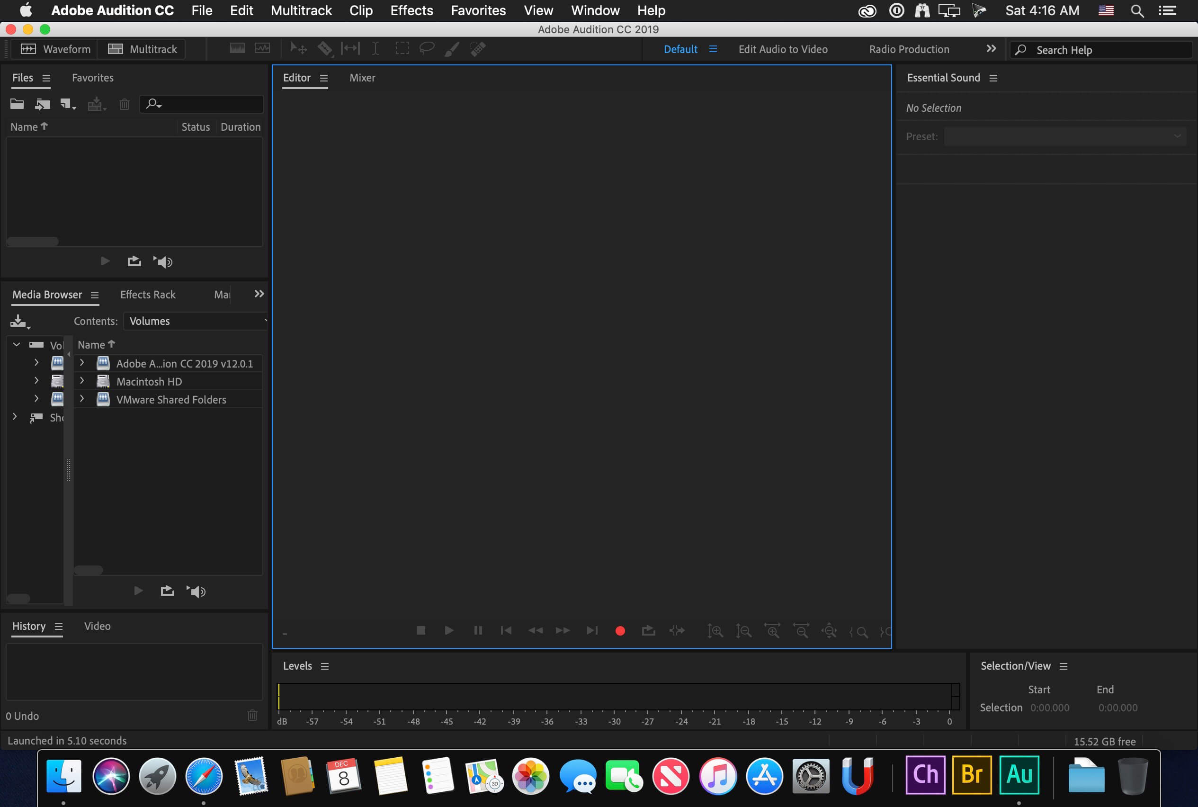Screen dimensions: 1198x807
Task: Expand the Macintosh HD volume
Action: click(82, 381)
